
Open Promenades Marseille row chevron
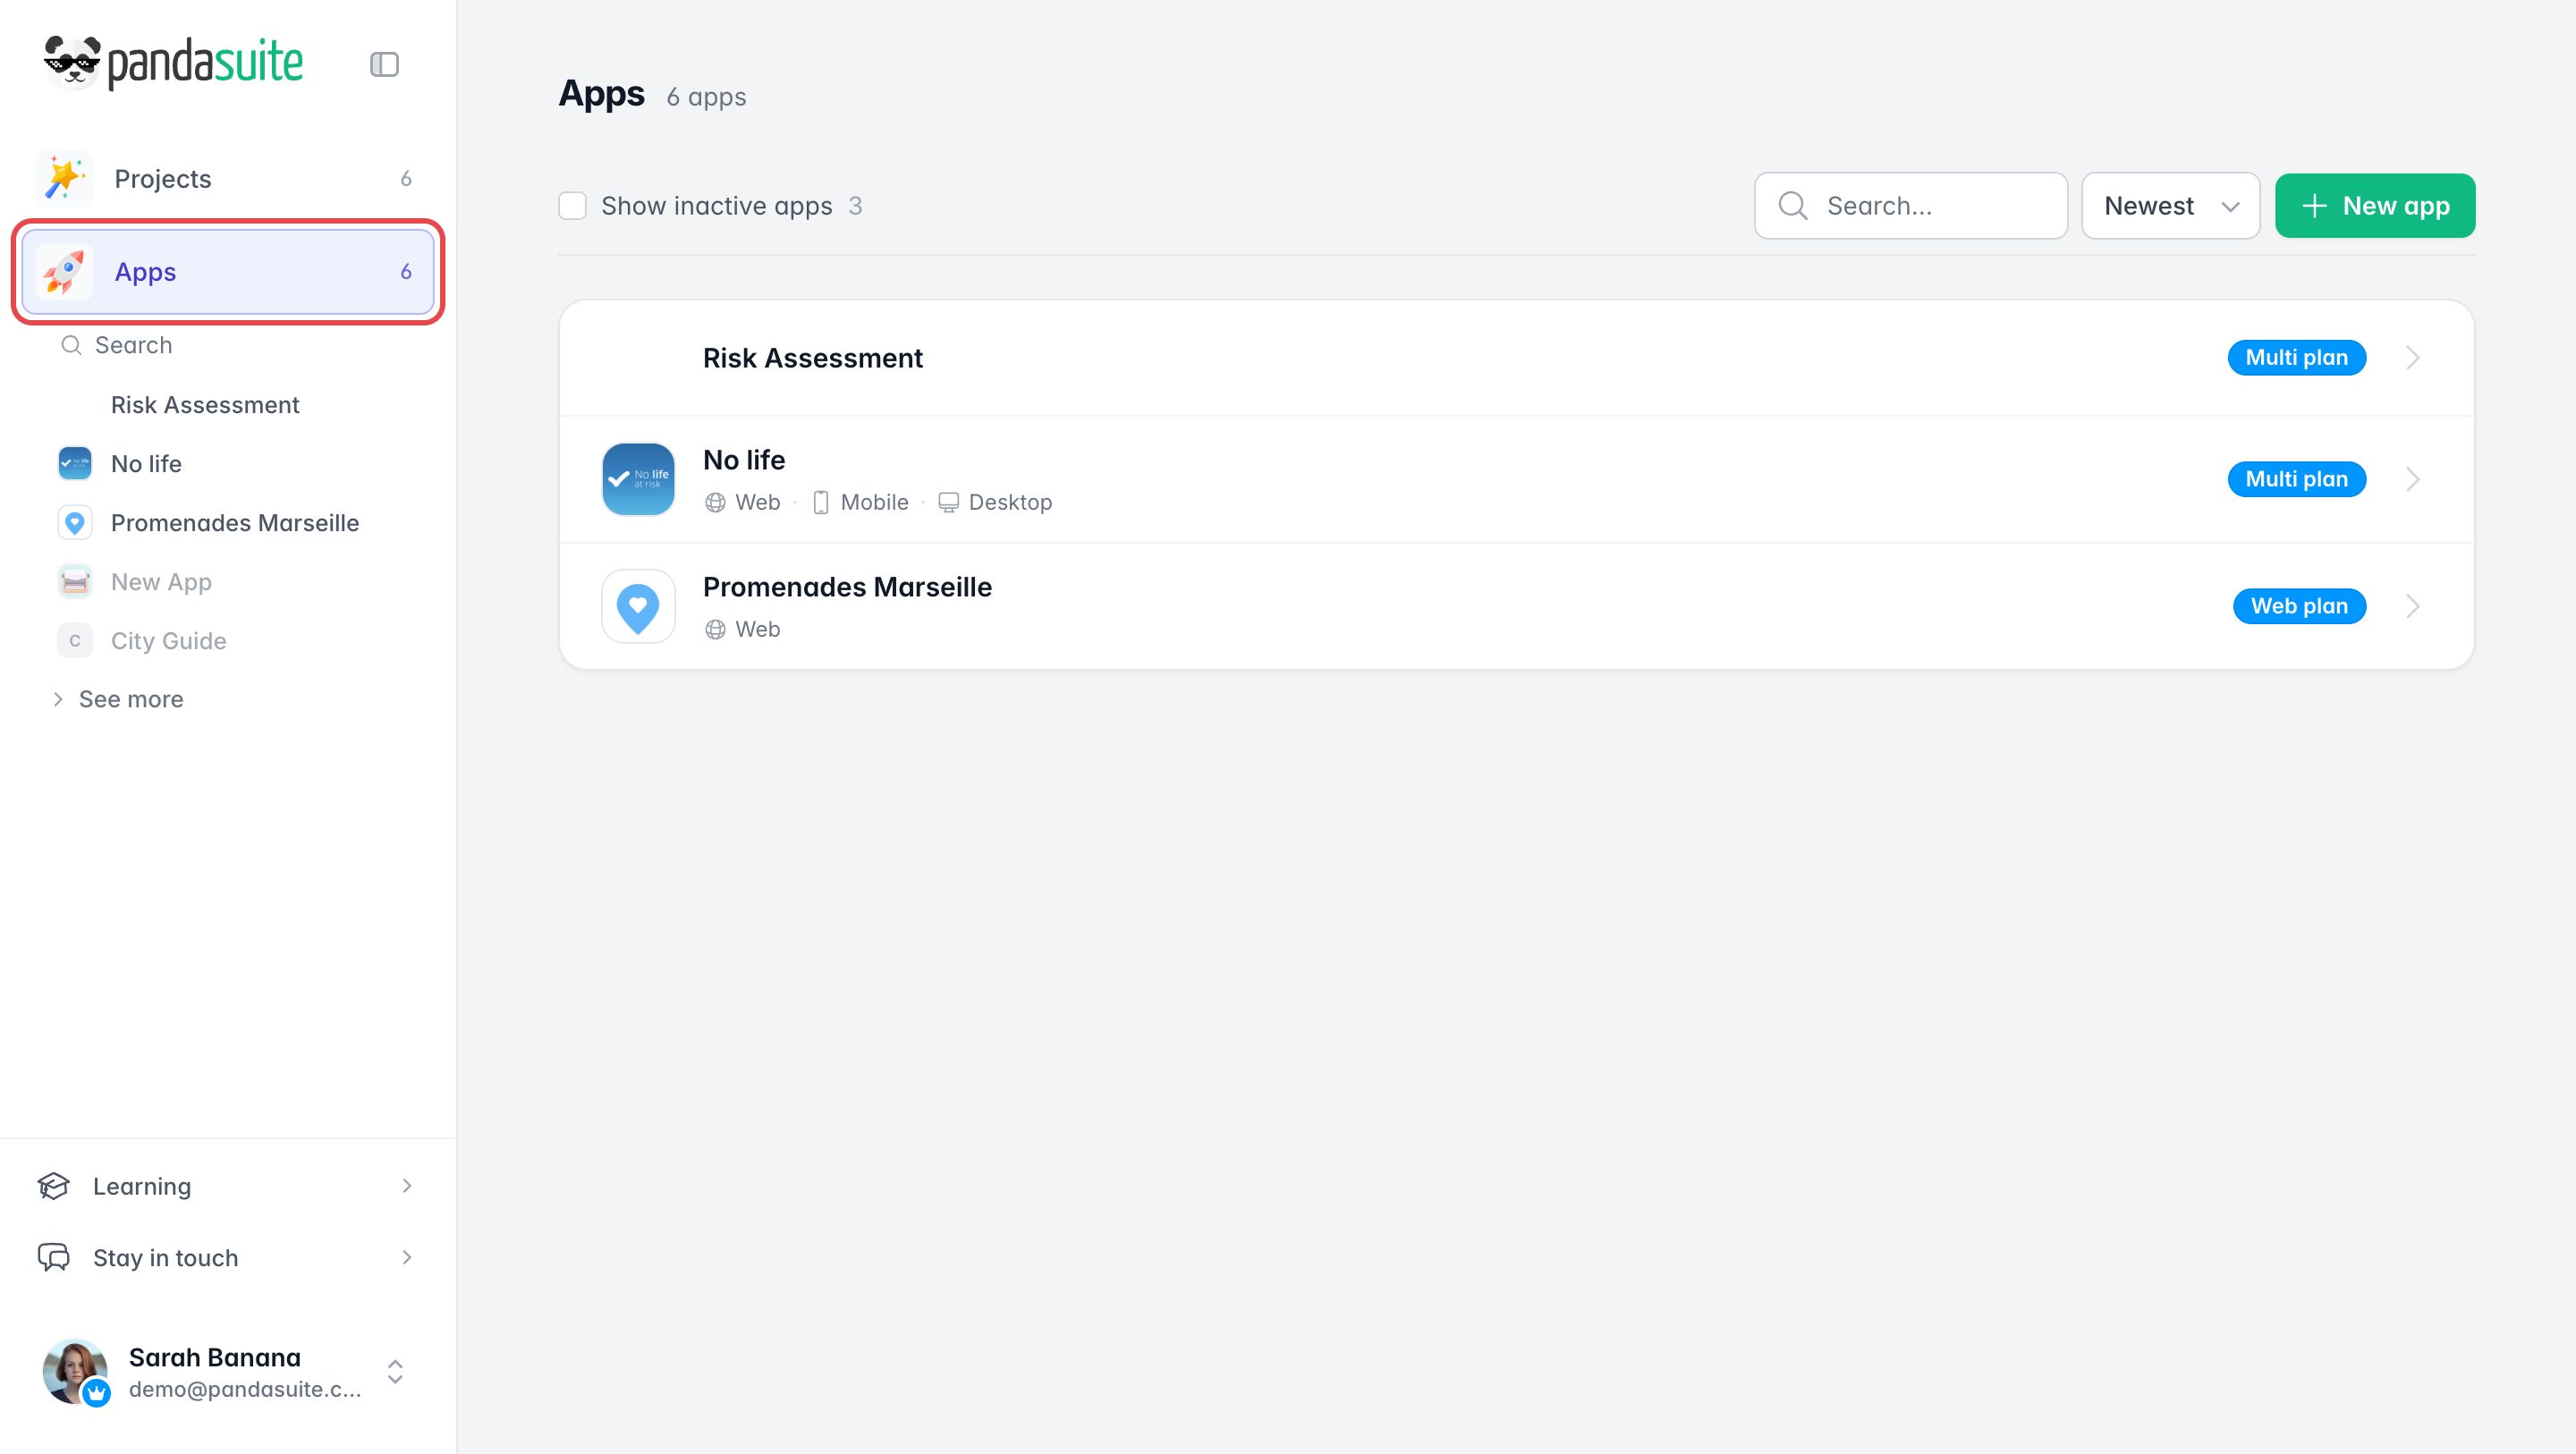pyautogui.click(x=2413, y=606)
